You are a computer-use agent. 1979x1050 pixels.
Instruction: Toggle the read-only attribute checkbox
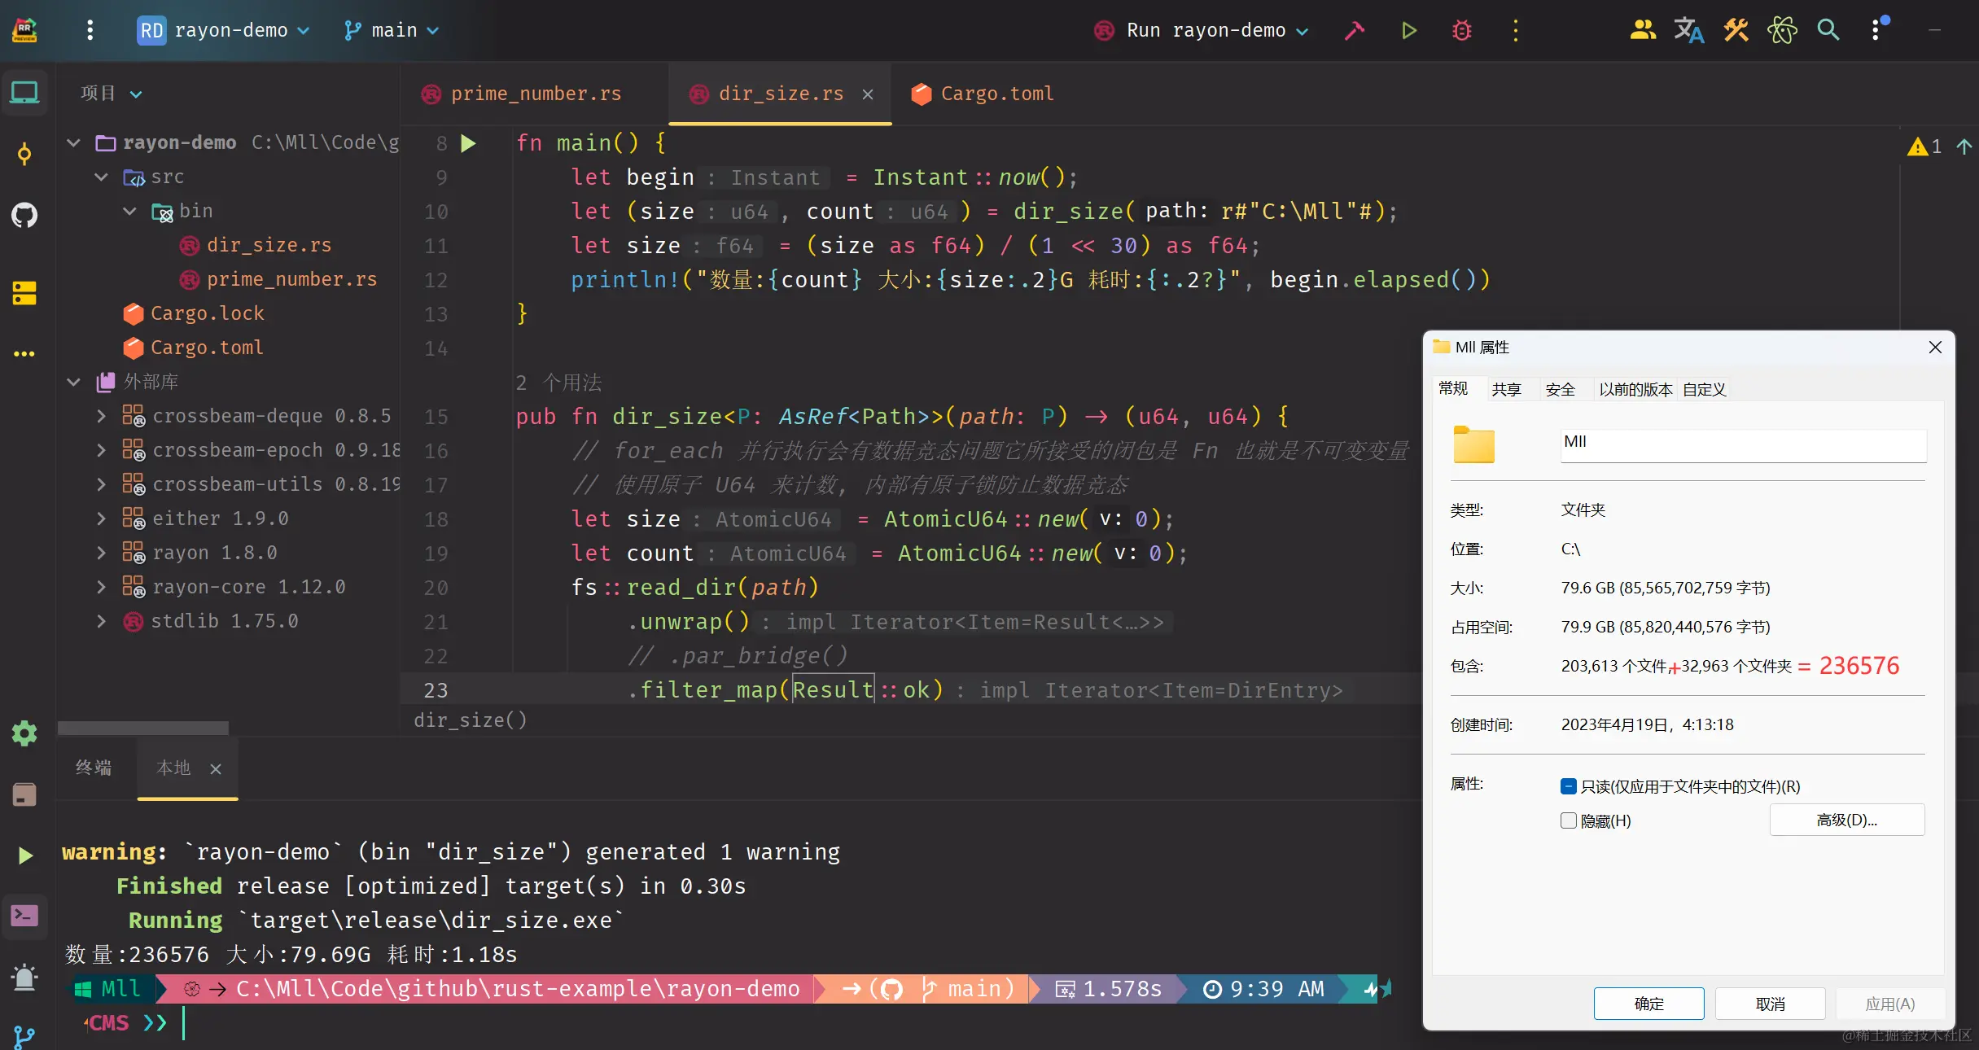click(1569, 786)
